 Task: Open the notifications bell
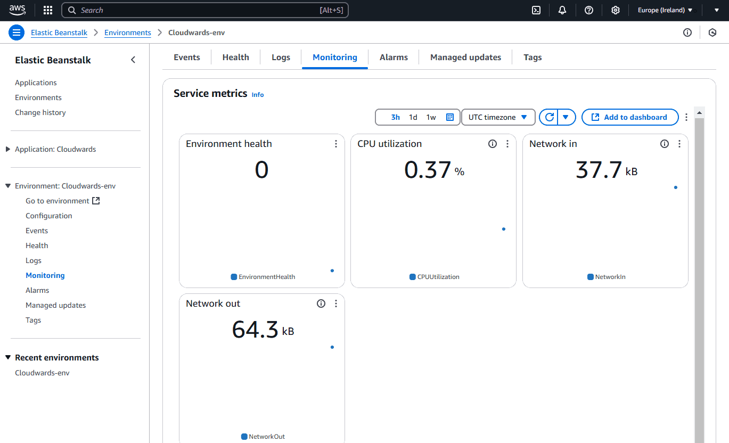(562, 10)
